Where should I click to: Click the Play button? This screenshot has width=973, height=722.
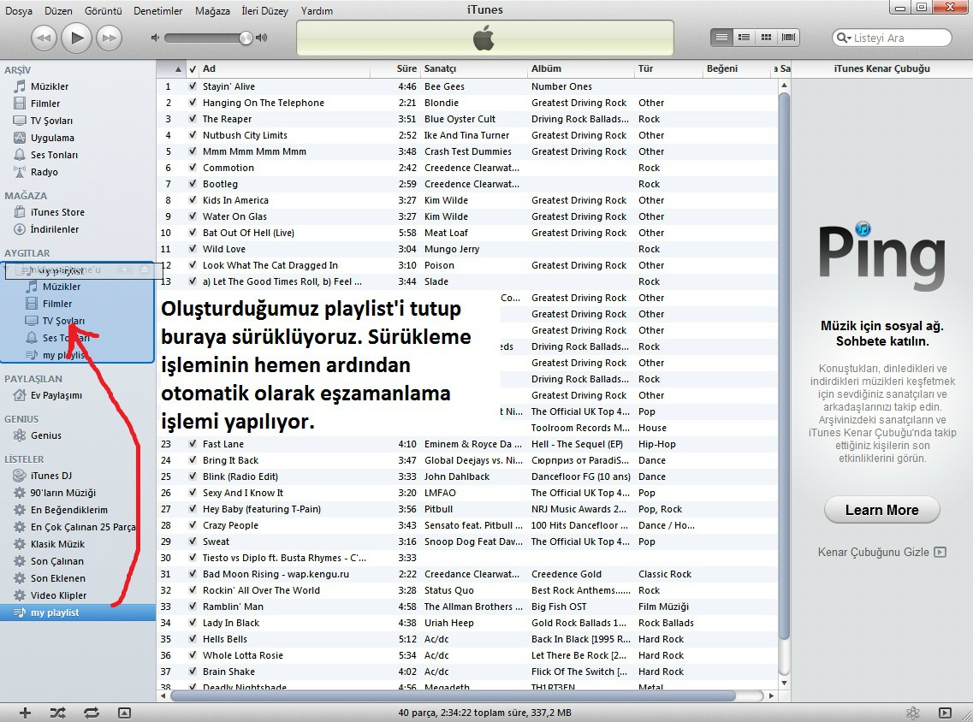[76, 38]
